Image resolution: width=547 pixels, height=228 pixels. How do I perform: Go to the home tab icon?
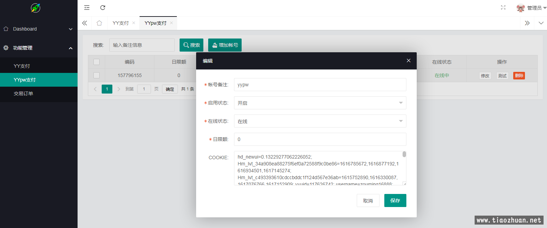(99, 23)
